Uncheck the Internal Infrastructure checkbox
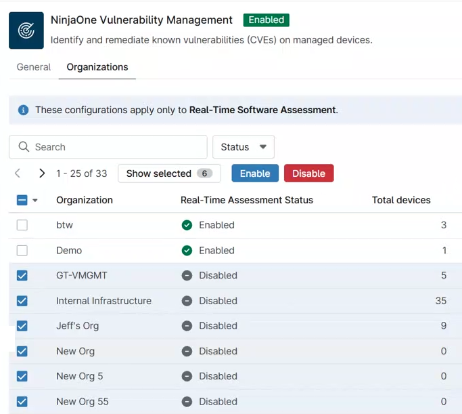Viewport: 462px width, 414px height. click(22, 301)
